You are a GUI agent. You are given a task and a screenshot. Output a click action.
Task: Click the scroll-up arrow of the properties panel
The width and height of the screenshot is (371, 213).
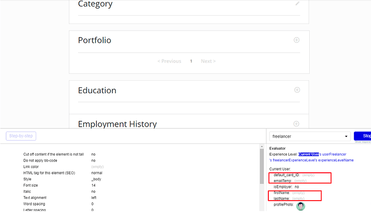(262, 146)
